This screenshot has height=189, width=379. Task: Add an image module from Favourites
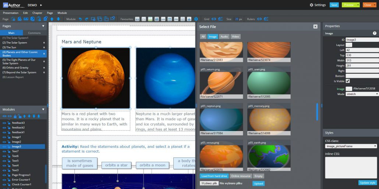pos(150,19)
